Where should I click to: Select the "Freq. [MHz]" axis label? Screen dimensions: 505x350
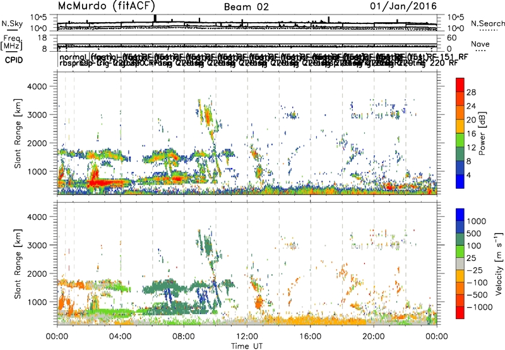(11, 43)
